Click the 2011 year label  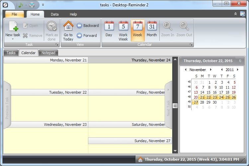pyautogui.click(x=230, y=70)
